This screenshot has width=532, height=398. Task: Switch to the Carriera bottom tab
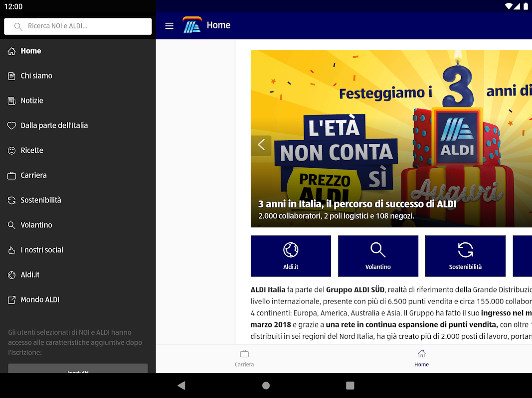[244, 358]
